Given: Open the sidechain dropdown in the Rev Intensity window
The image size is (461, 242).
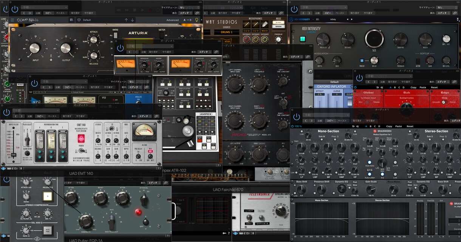Looking at the screenshot, I should [x=448, y=7].
